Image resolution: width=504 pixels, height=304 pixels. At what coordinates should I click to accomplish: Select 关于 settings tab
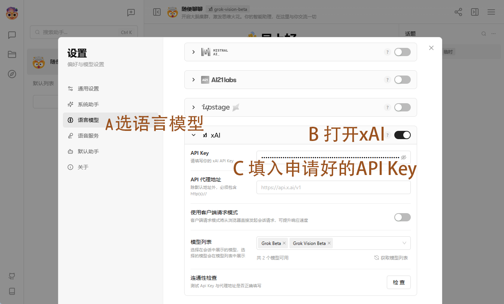pos(111,167)
